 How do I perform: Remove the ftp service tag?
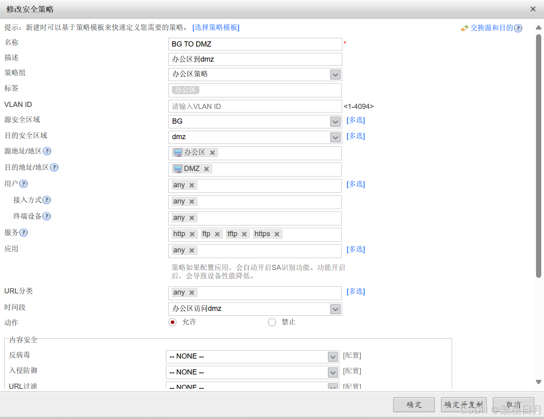(217, 234)
